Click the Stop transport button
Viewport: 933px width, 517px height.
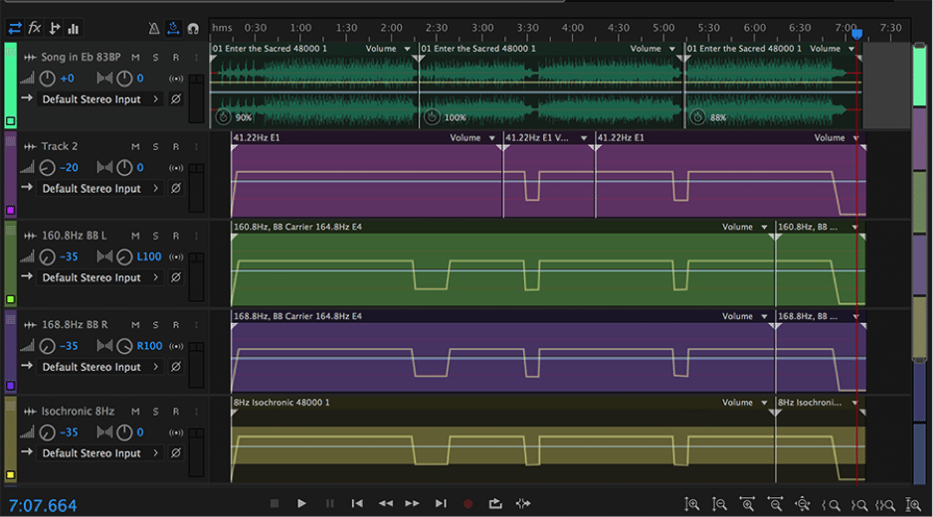(275, 503)
